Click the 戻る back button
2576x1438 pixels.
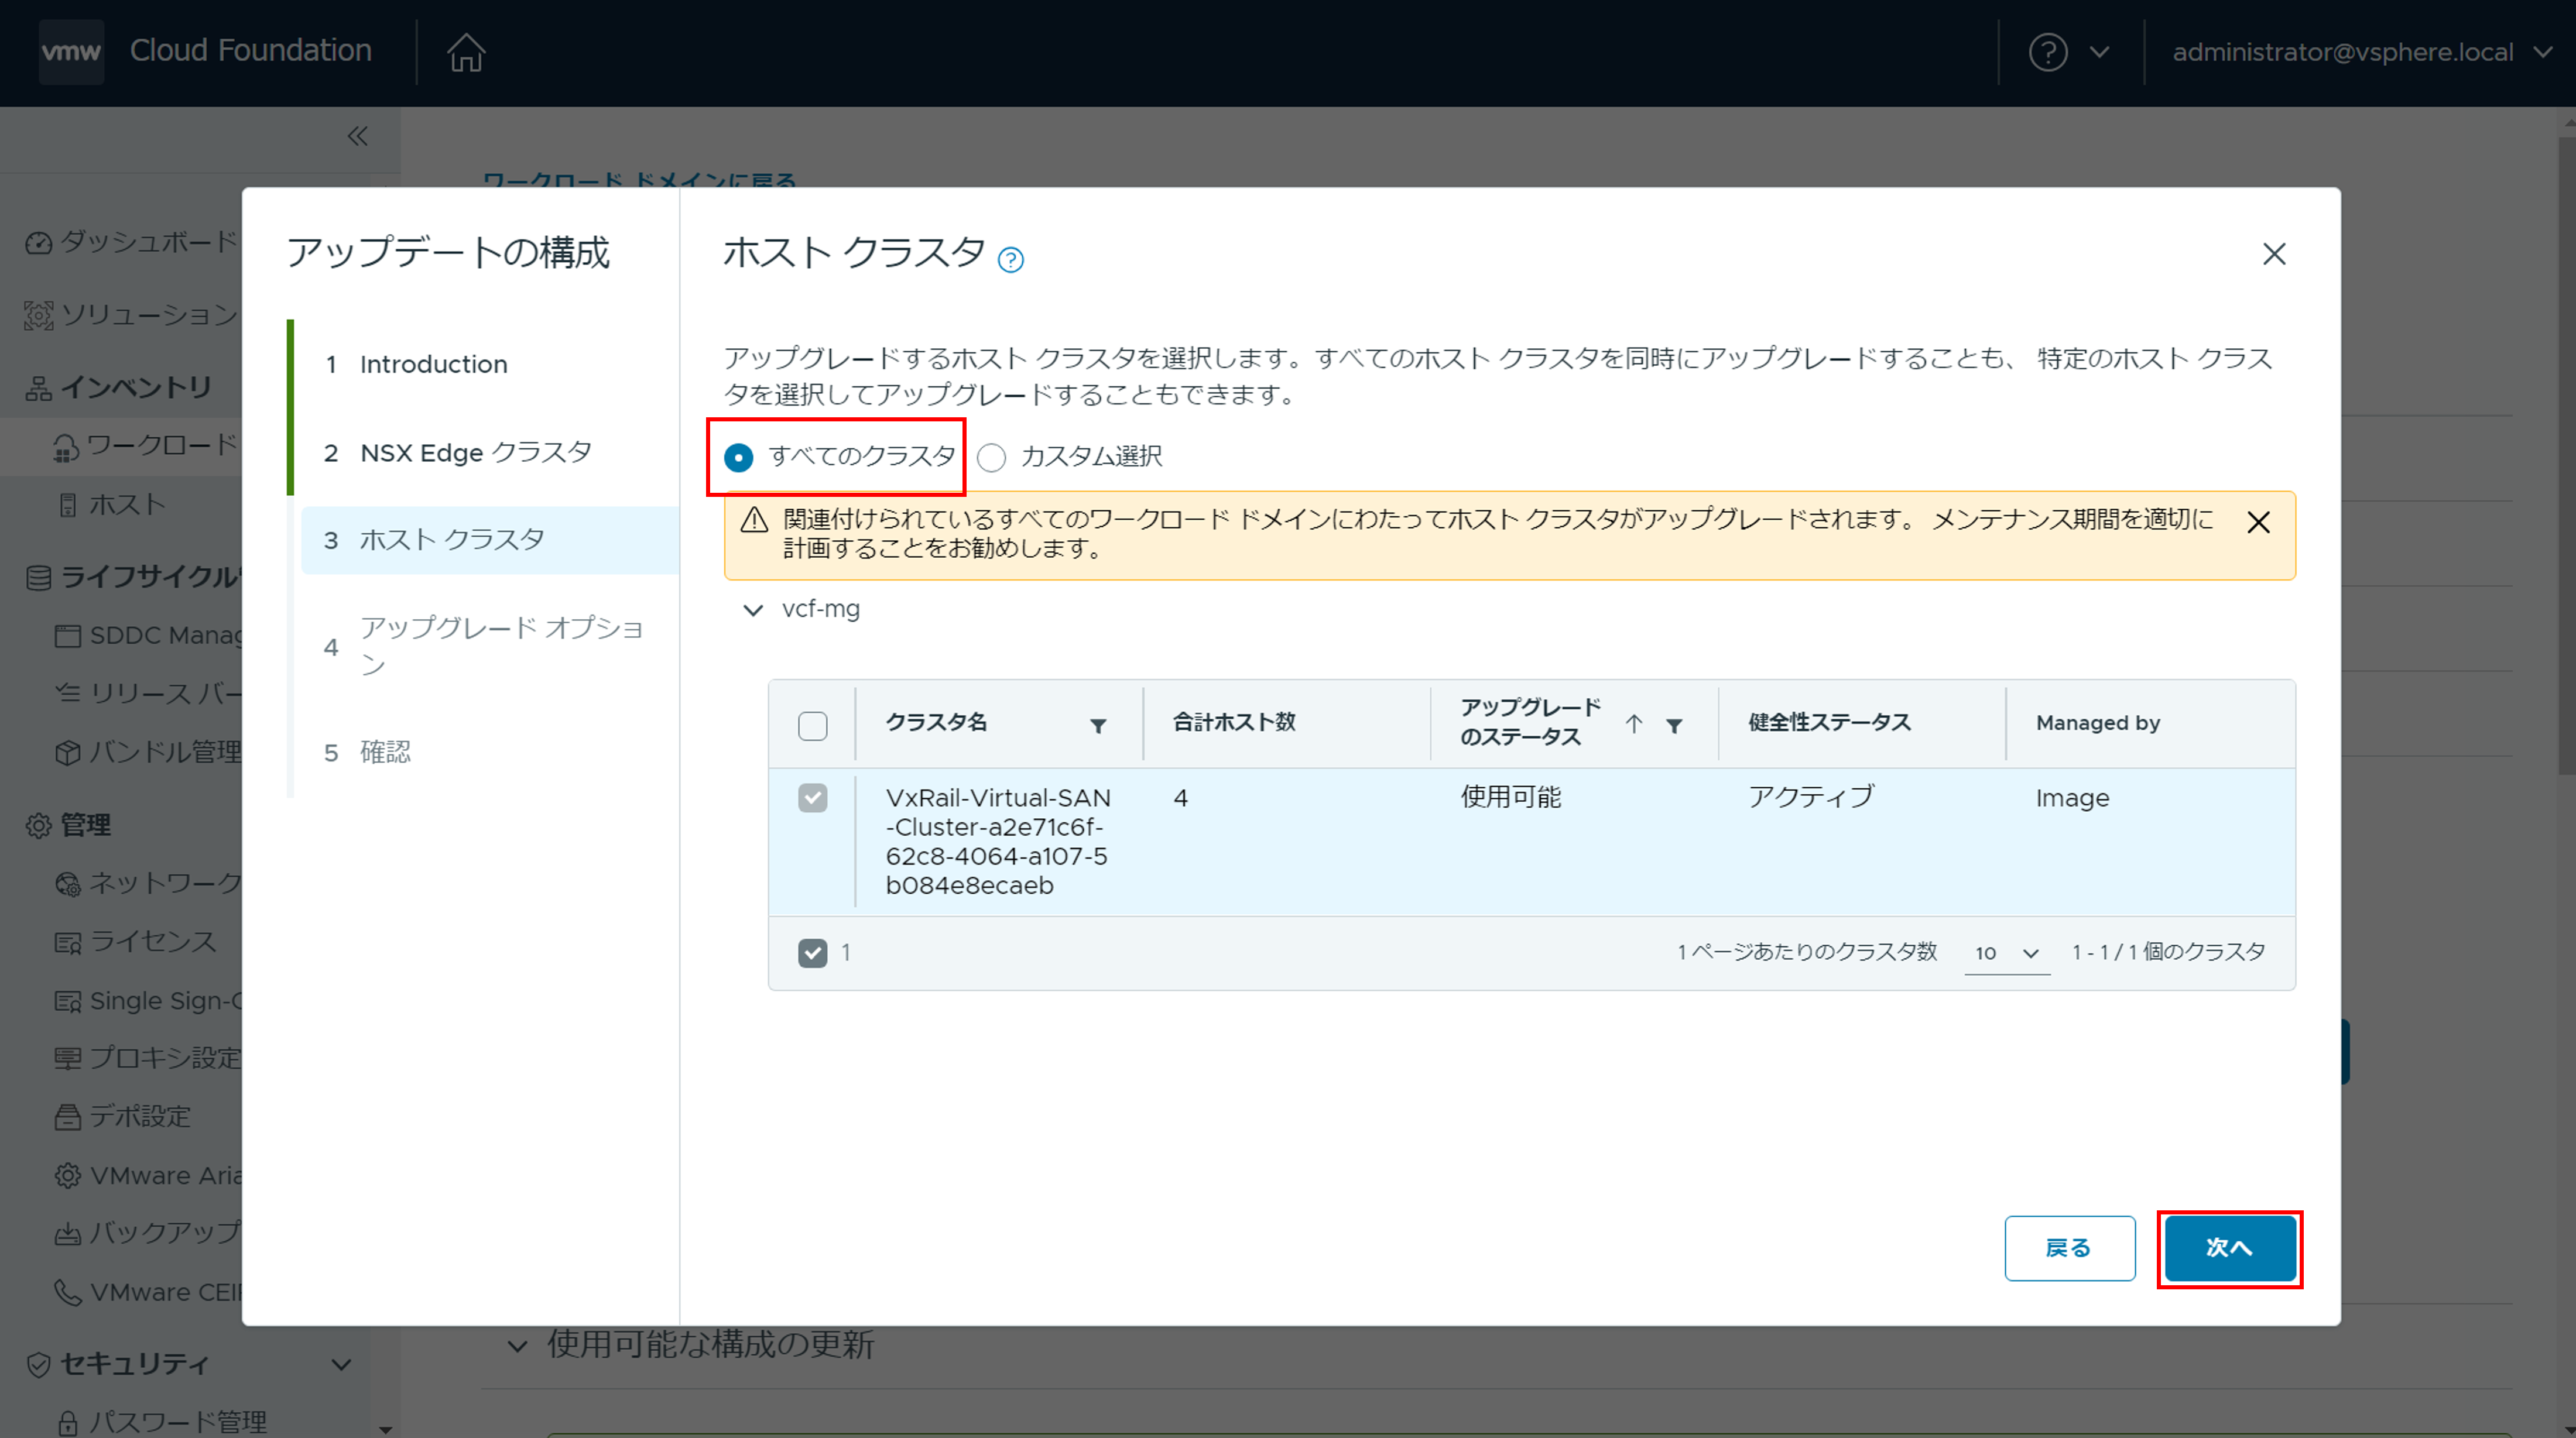(2069, 1248)
